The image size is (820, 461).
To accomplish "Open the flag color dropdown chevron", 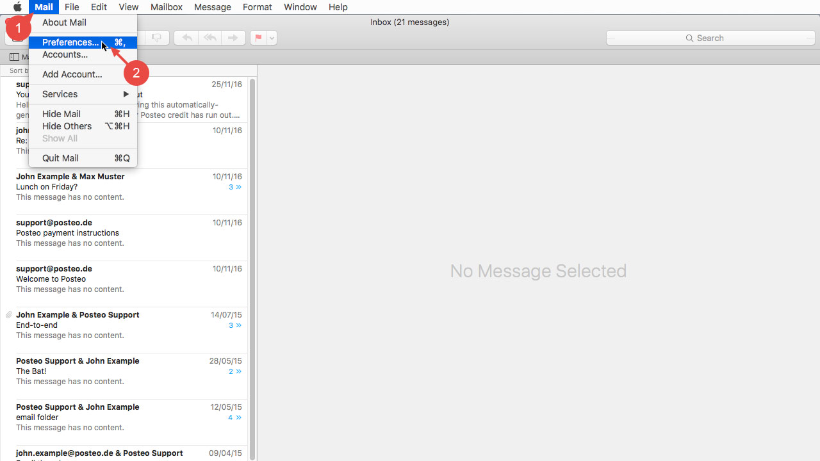I will pos(271,38).
